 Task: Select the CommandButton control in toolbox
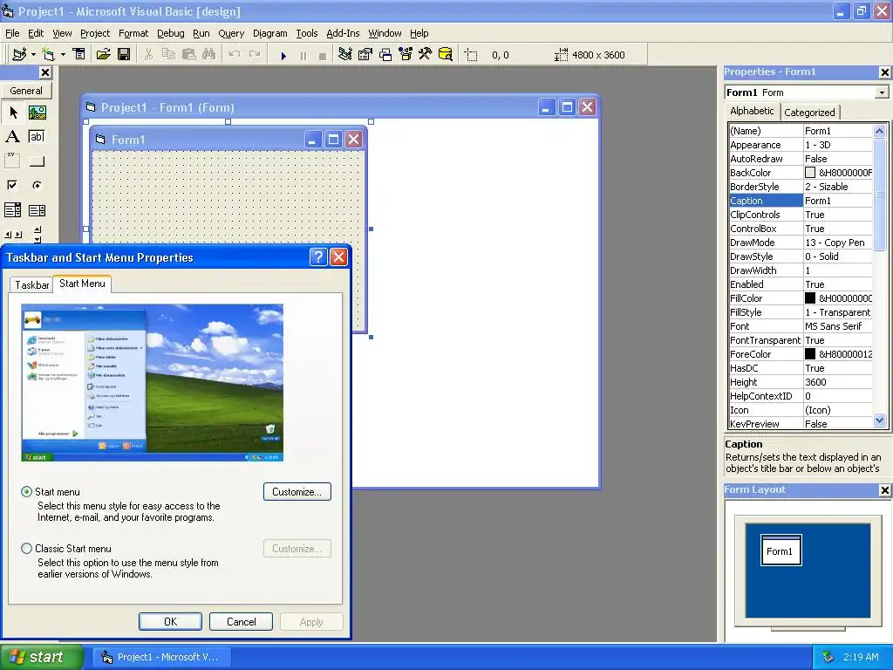point(37,161)
